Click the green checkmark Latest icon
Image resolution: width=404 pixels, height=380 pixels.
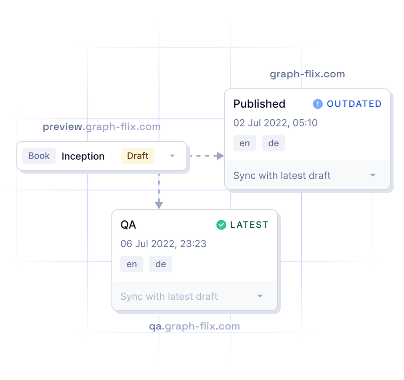221,225
